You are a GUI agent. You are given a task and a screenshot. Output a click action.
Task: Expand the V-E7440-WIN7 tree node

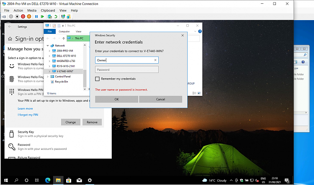(x=49, y=71)
